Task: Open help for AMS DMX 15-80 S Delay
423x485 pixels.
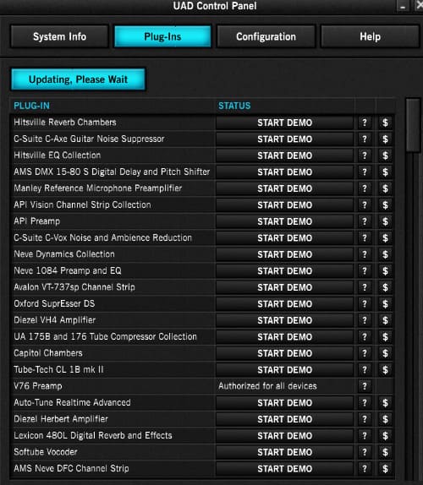Action: (x=365, y=172)
